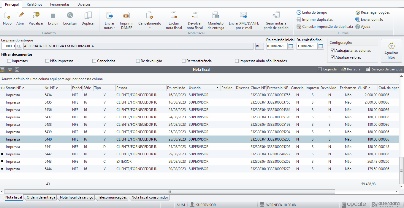Open calendar for Dt. emissão final

coord(321,46)
